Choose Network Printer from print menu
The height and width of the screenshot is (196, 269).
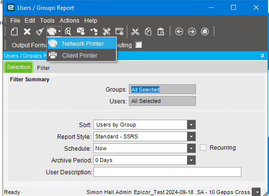pos(81,44)
